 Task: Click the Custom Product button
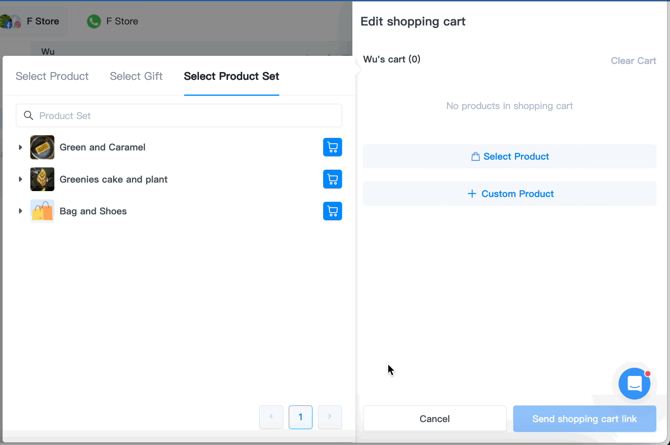(510, 194)
